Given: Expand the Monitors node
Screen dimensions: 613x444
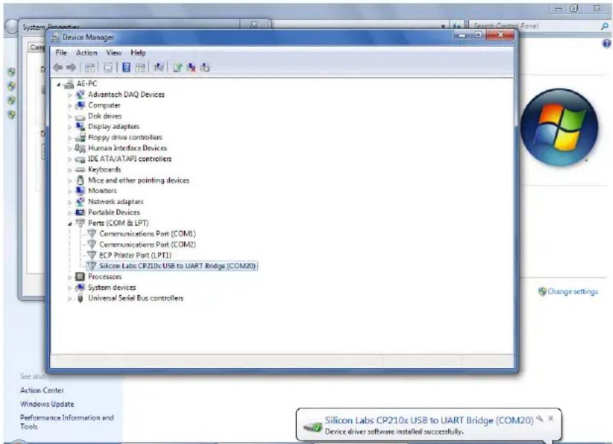Looking at the screenshot, I should (69, 191).
